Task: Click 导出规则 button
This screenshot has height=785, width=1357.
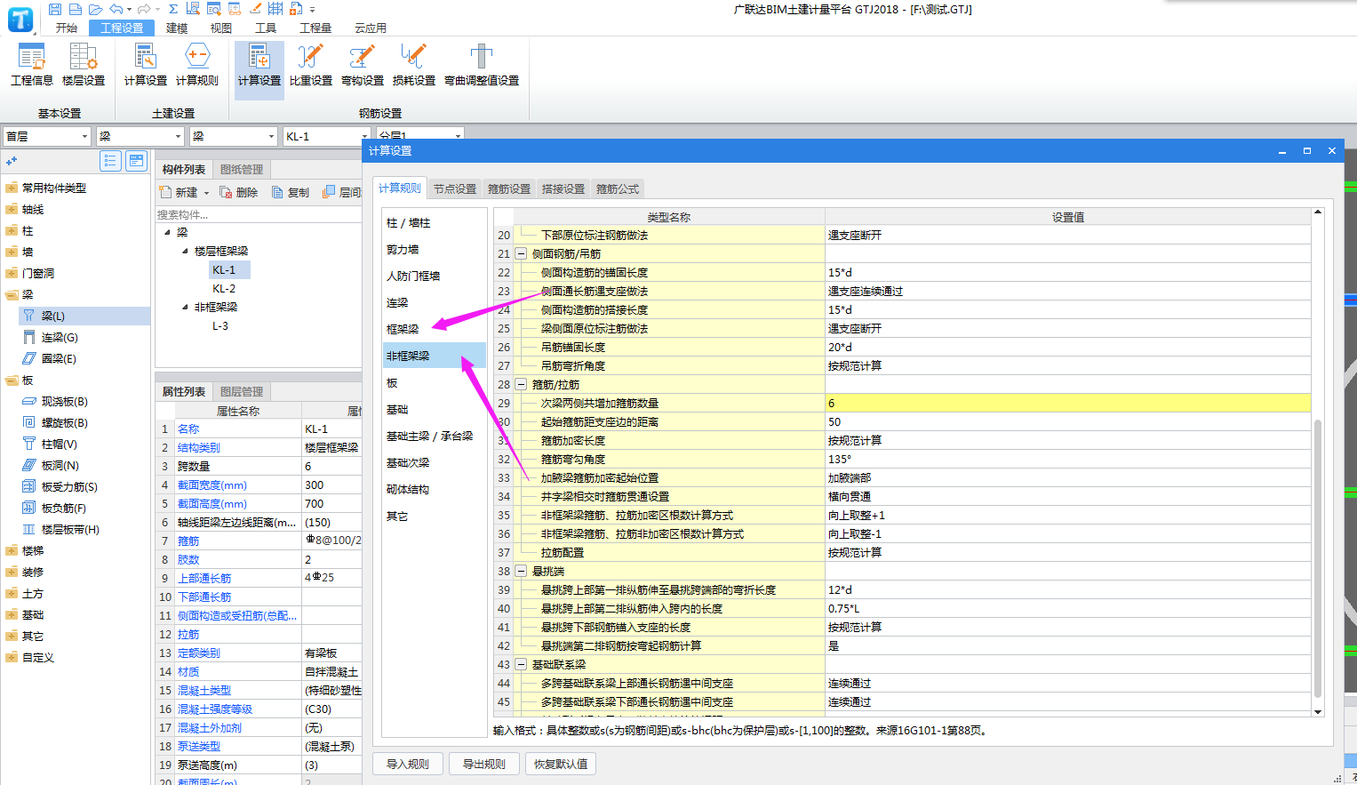Action: pyautogui.click(x=484, y=764)
